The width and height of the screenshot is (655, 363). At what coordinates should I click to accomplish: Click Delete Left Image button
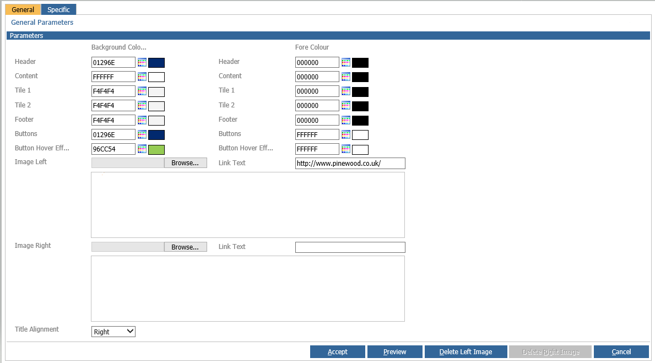465,352
